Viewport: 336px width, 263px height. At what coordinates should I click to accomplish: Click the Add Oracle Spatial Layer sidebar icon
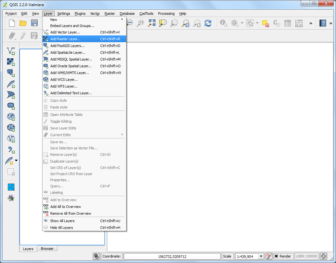(x=11, y=106)
